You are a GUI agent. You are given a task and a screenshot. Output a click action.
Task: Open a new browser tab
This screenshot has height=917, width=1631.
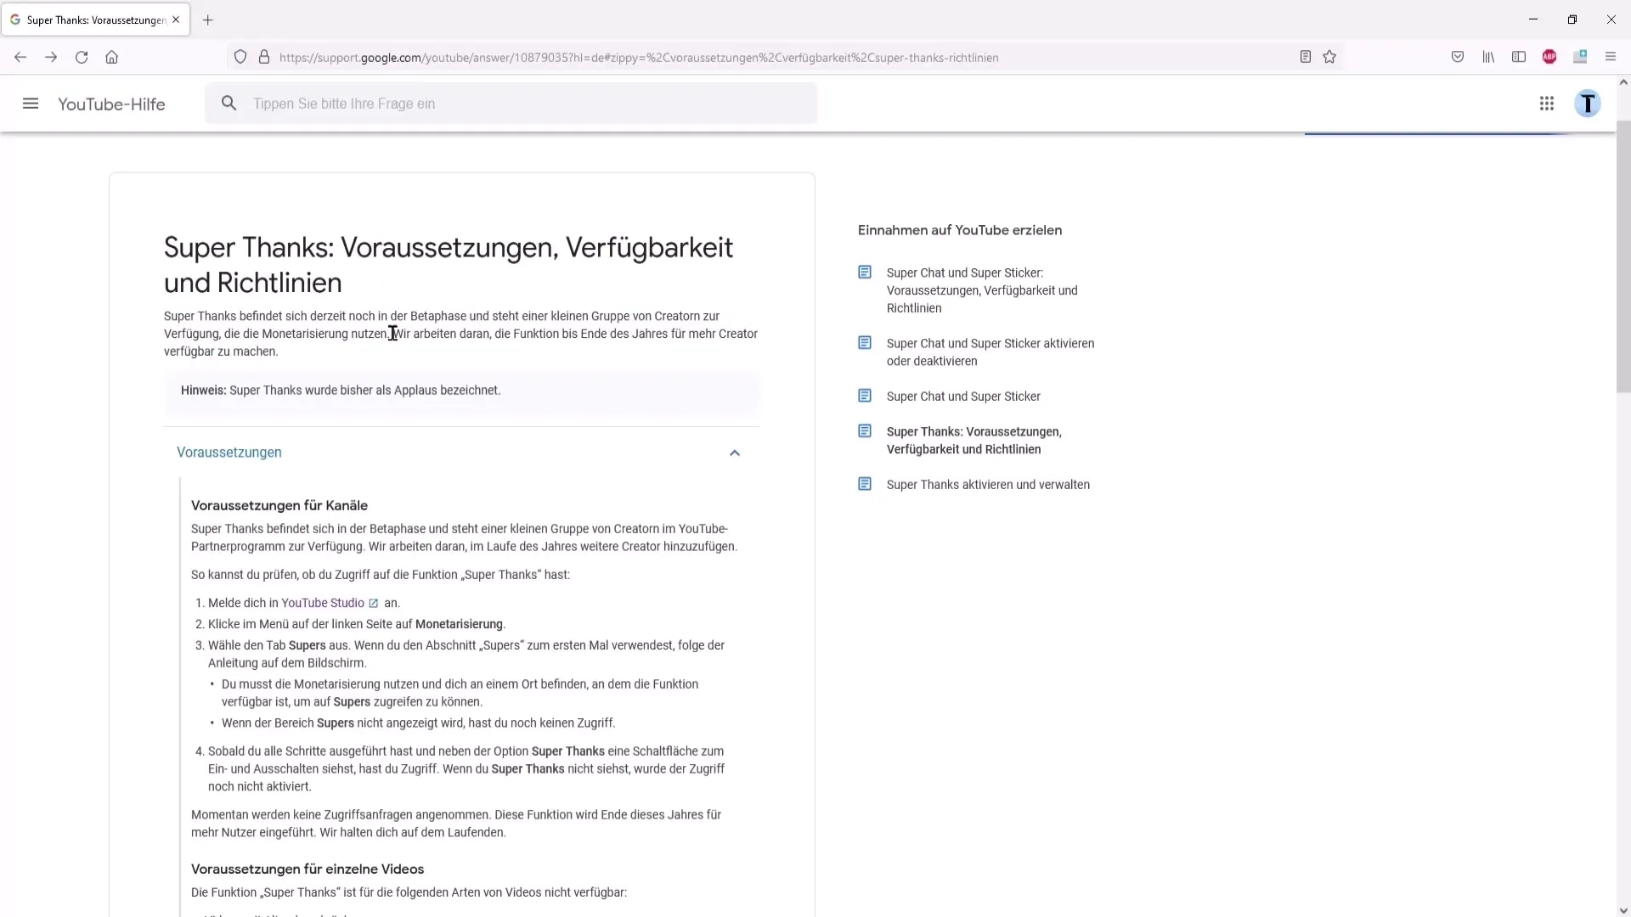tap(208, 20)
